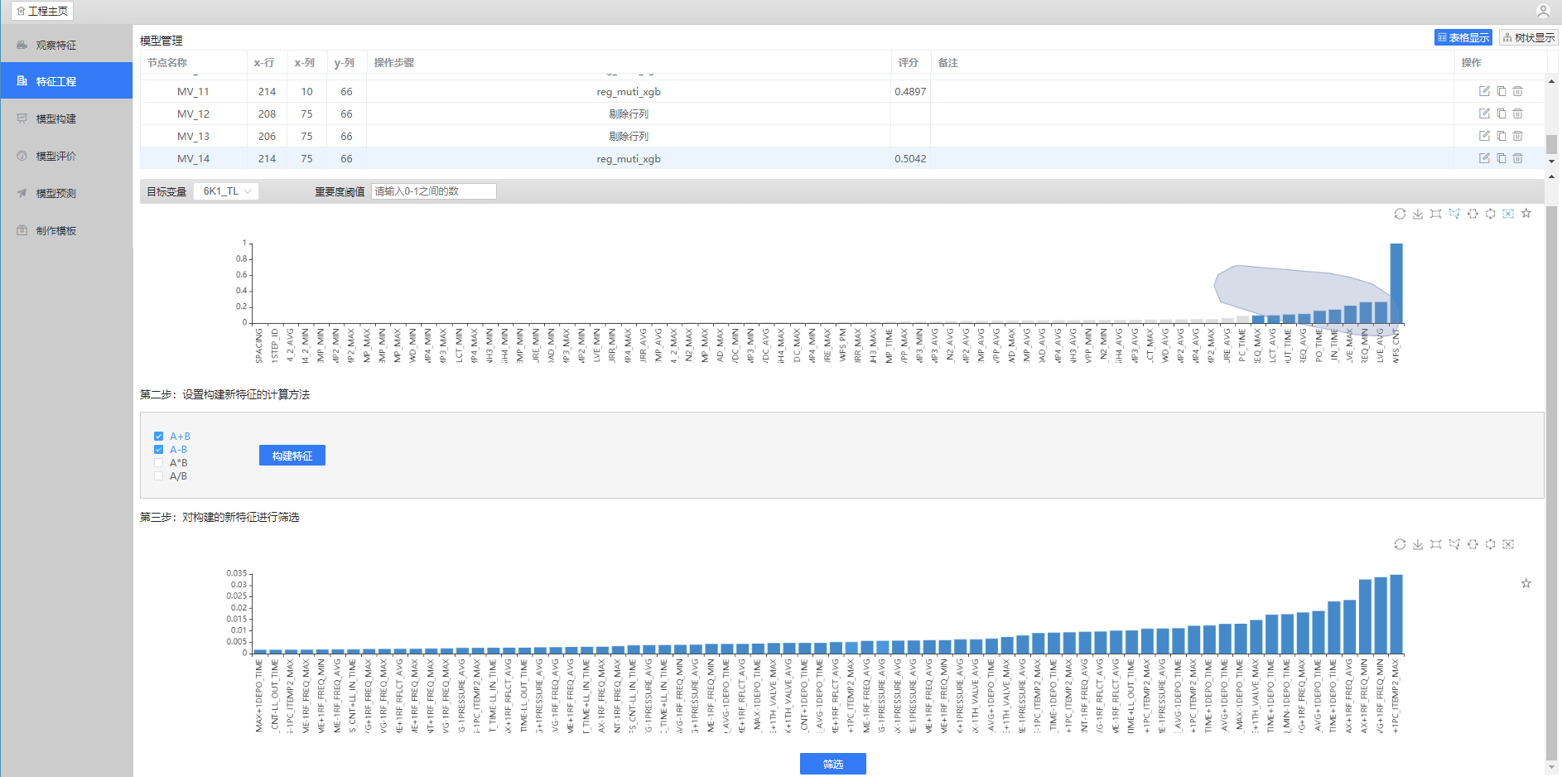Click the edit icon in the MV_14 row
Viewport: 1562px width, 777px height.
click(x=1484, y=158)
